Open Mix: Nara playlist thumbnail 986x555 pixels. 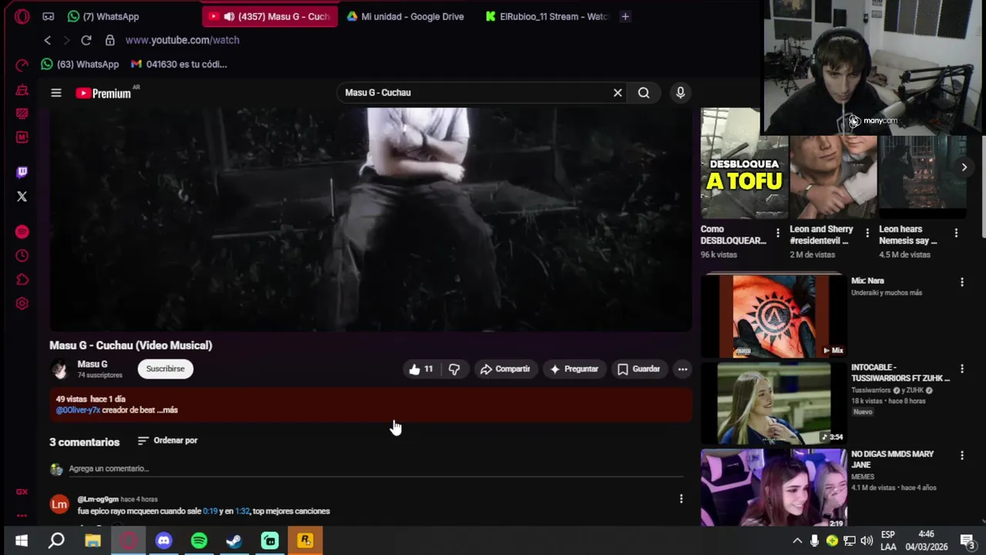[x=773, y=315]
